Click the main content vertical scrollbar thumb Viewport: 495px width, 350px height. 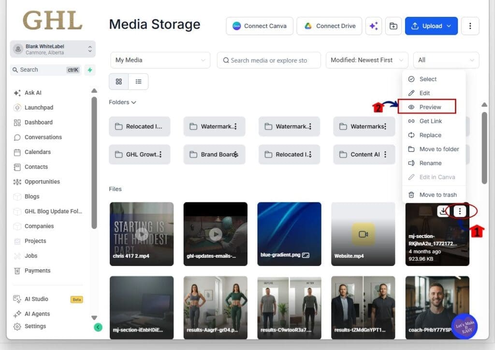point(484,148)
